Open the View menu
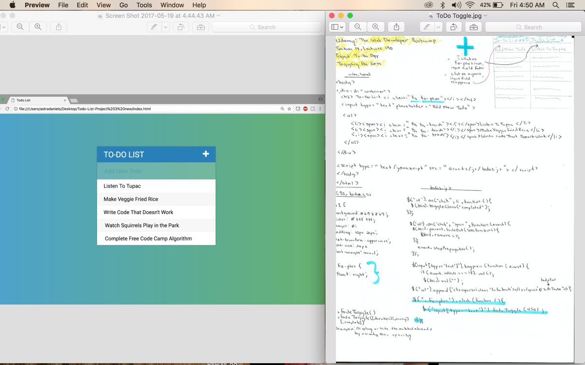Viewport: 585px width, 365px height. point(103,5)
